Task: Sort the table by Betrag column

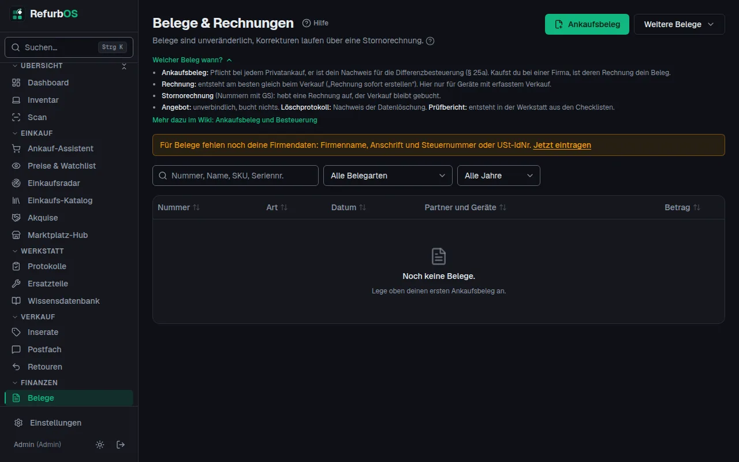Action: pyautogui.click(x=682, y=207)
